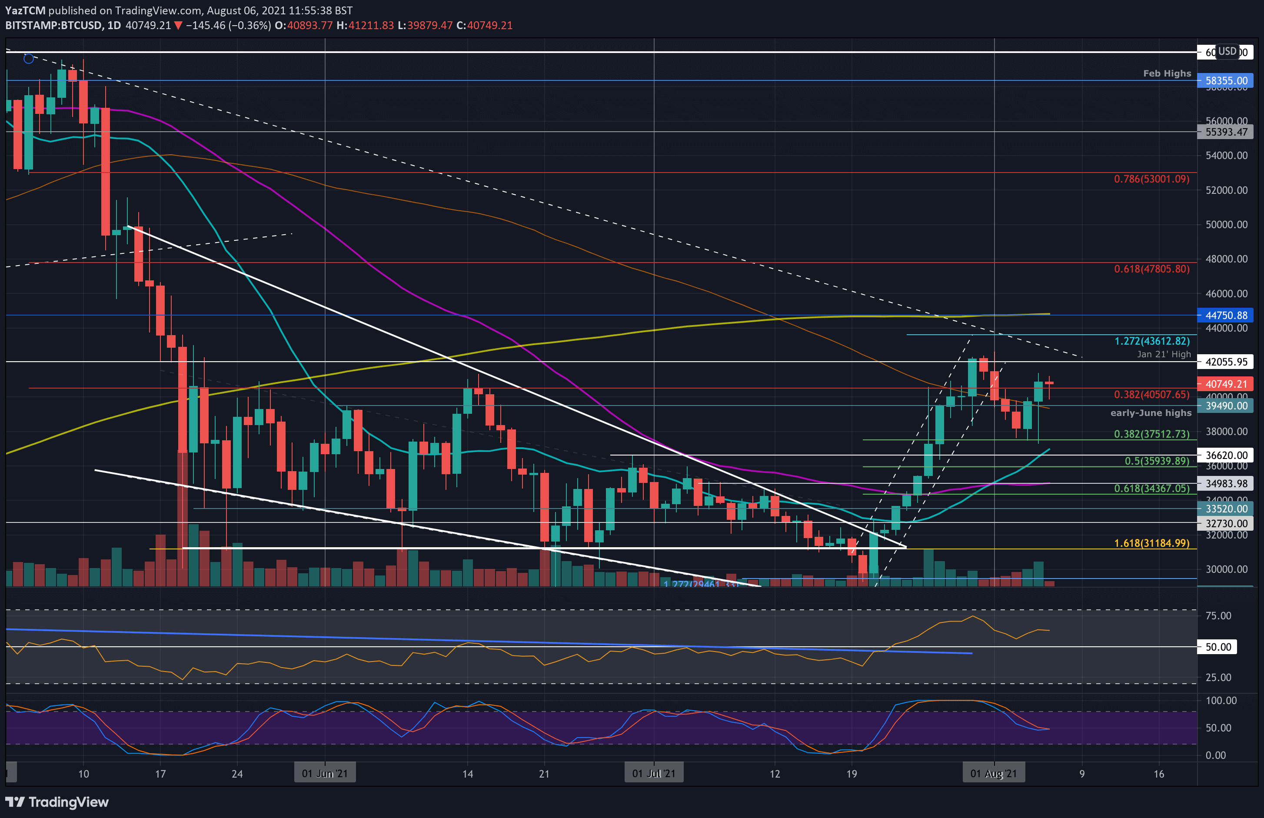
Task: Click the small circle anchor on dashed trendline
Action: point(29,58)
